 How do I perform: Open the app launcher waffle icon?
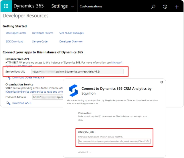(6, 6)
